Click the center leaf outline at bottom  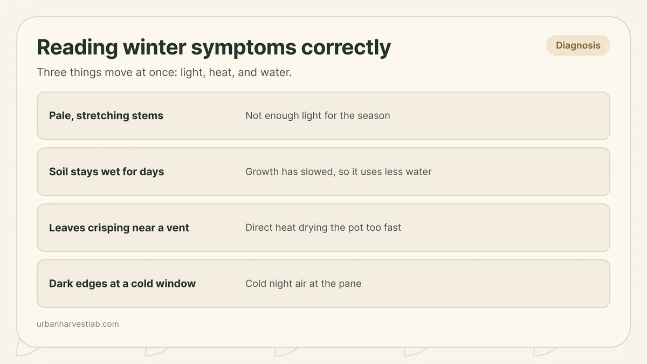(x=286, y=351)
